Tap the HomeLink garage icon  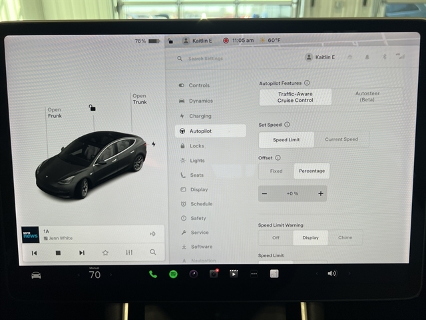(x=350, y=57)
